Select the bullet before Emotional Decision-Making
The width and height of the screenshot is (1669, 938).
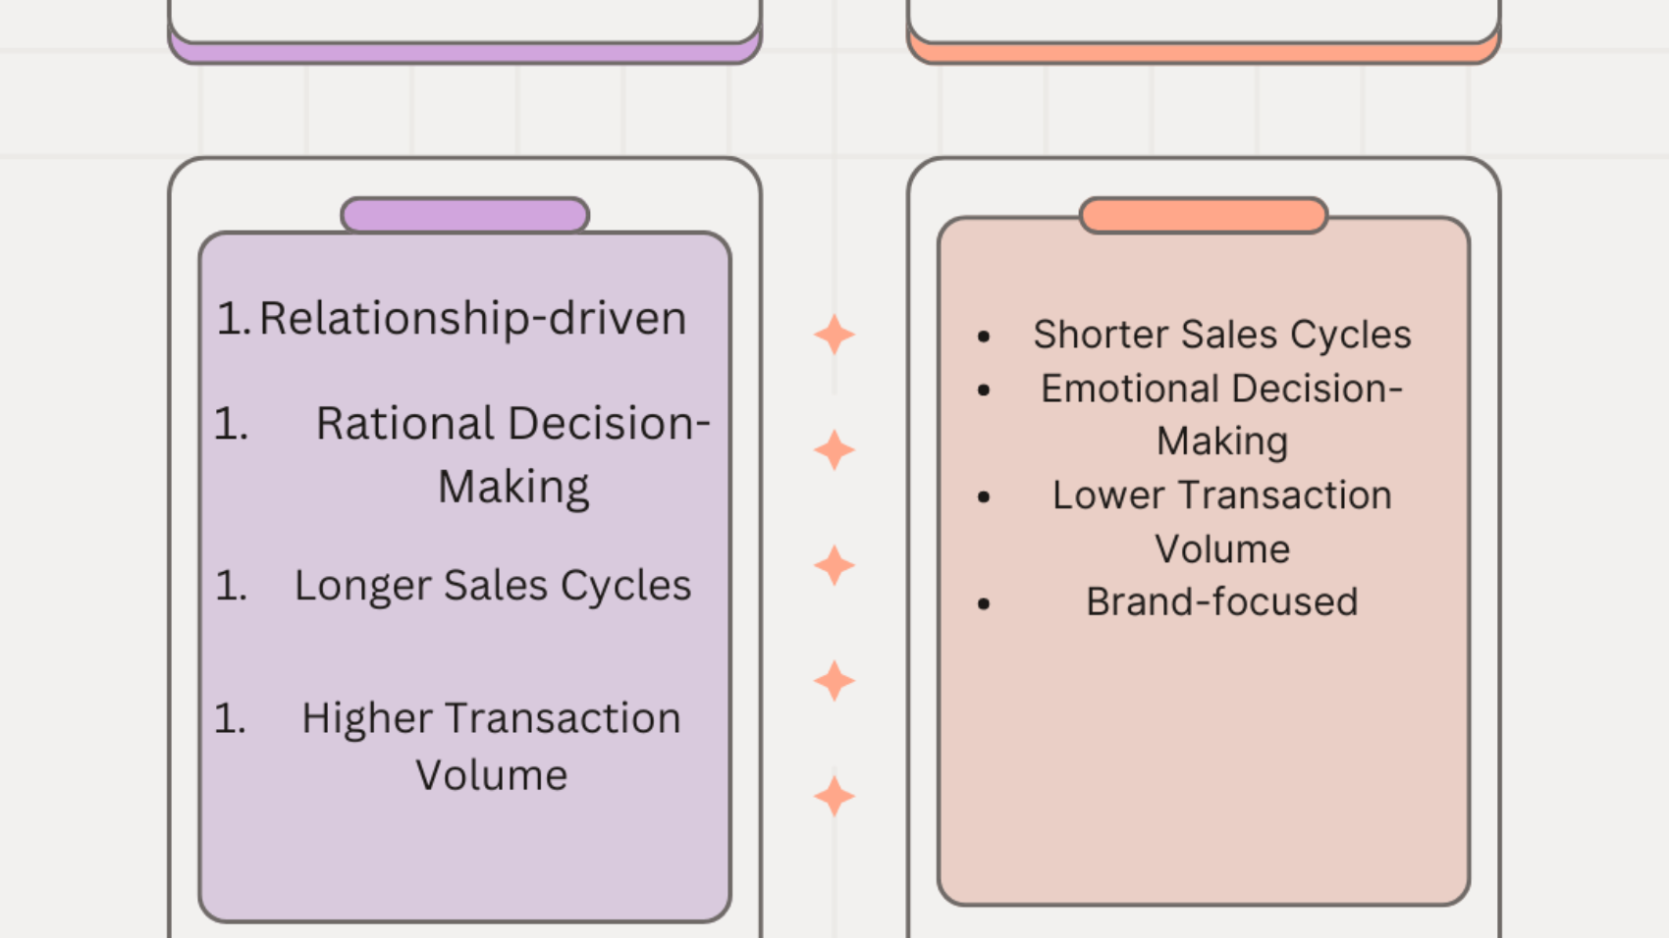pyautogui.click(x=984, y=391)
